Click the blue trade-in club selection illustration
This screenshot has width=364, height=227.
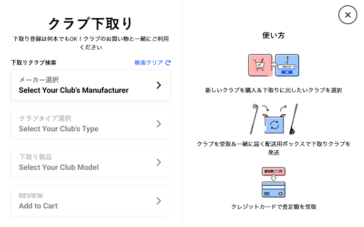(x=287, y=65)
